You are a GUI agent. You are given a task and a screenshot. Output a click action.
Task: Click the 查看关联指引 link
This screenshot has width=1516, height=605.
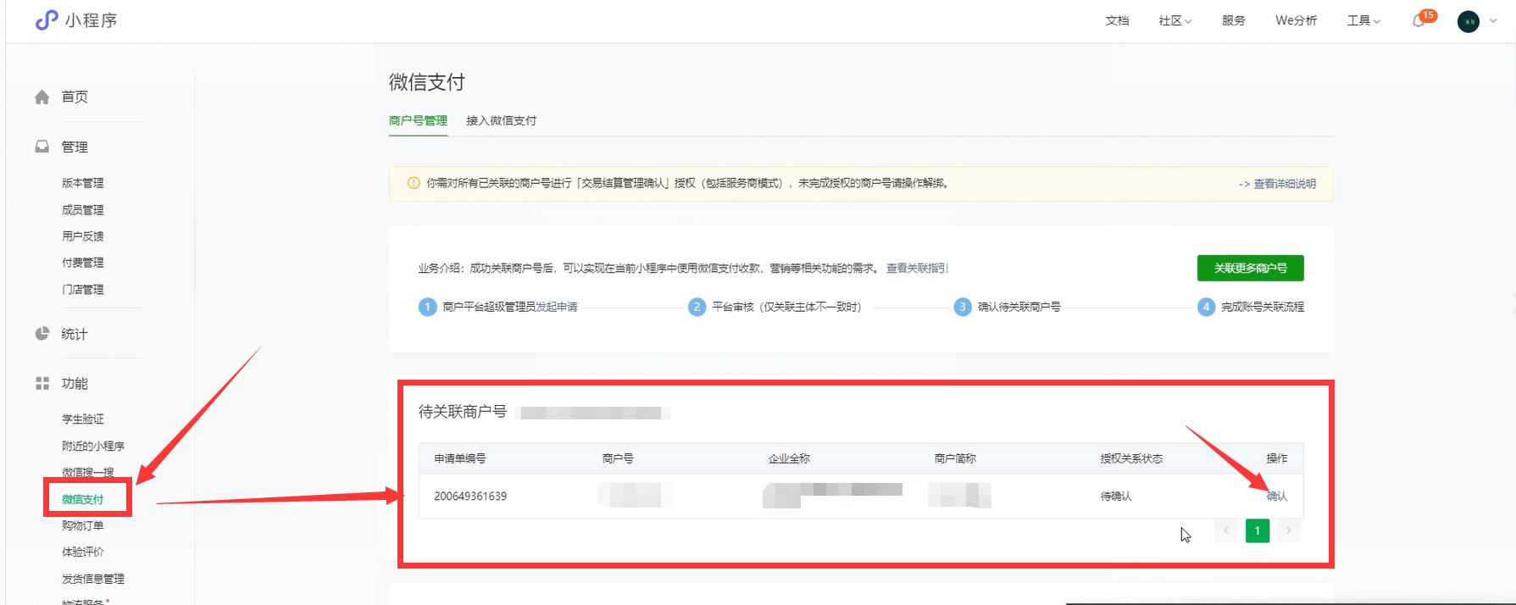click(916, 268)
